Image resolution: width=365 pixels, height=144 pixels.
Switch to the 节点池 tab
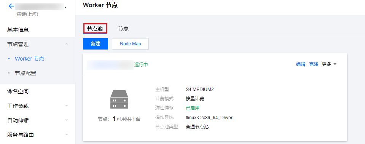[95, 29]
